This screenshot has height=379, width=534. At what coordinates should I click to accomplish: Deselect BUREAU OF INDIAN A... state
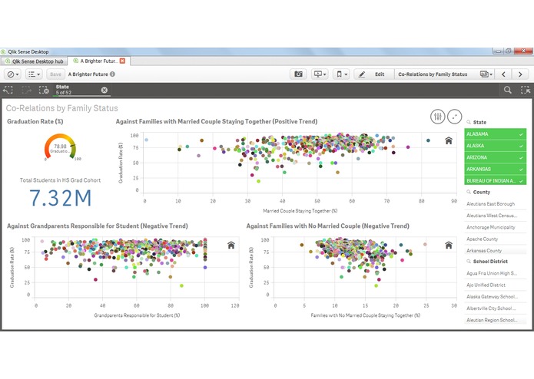[495, 181]
